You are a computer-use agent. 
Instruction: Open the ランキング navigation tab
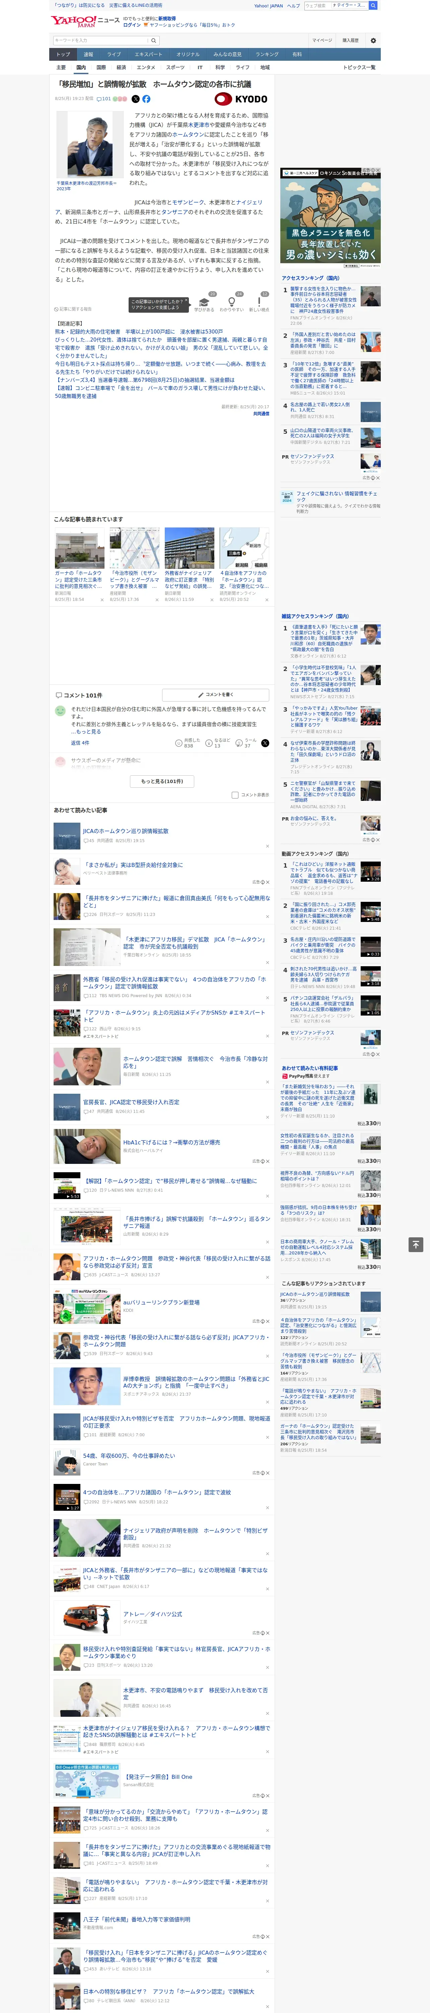pyautogui.click(x=267, y=55)
